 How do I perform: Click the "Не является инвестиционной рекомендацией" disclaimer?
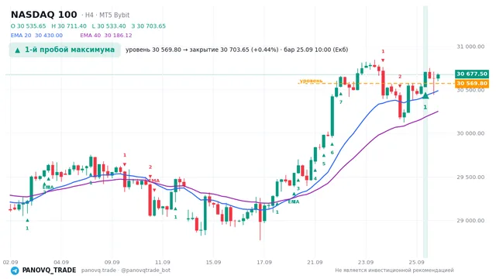tap(394, 270)
